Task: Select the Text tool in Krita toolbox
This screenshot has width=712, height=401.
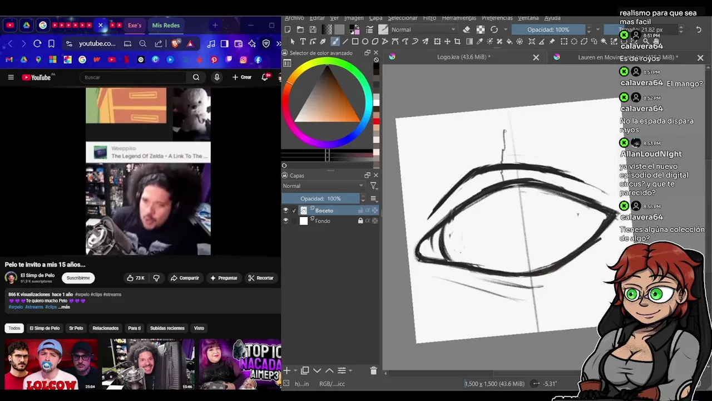Action: pos(303,41)
